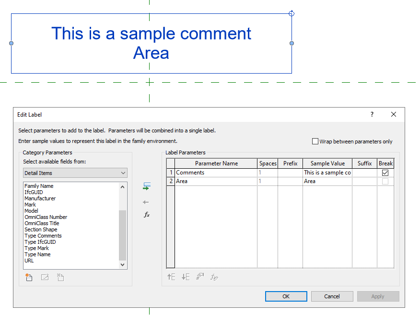The image size is (420, 315).
Task: Select Manufacturer from the Category Parameters list
Action: (x=40, y=198)
